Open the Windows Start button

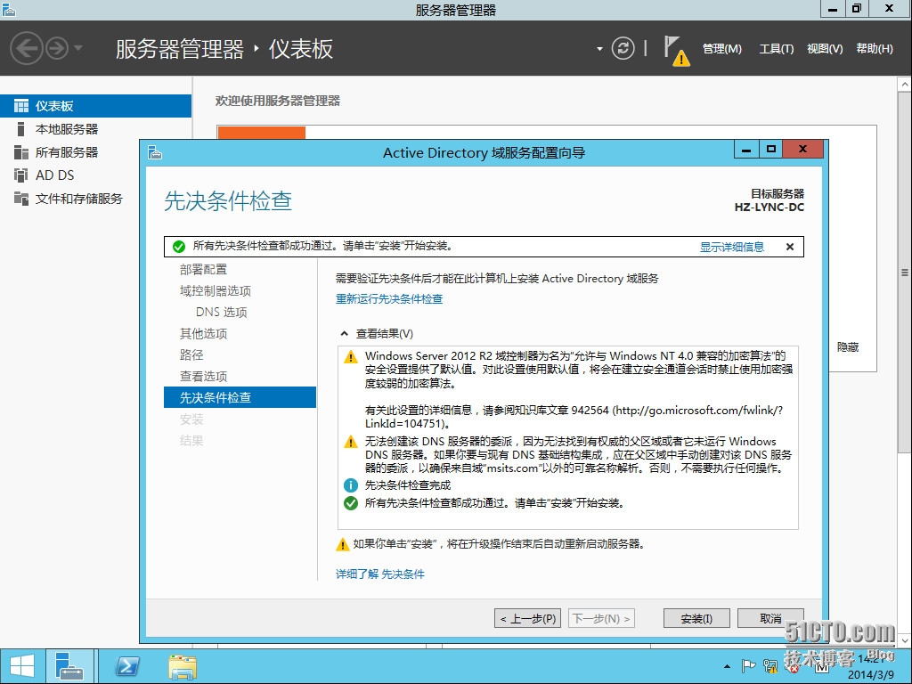point(22,666)
